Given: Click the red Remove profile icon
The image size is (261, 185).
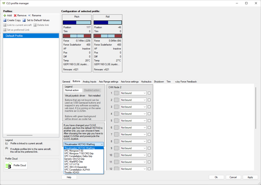Looking at the screenshot, I should pyautogui.click(x=15, y=15).
